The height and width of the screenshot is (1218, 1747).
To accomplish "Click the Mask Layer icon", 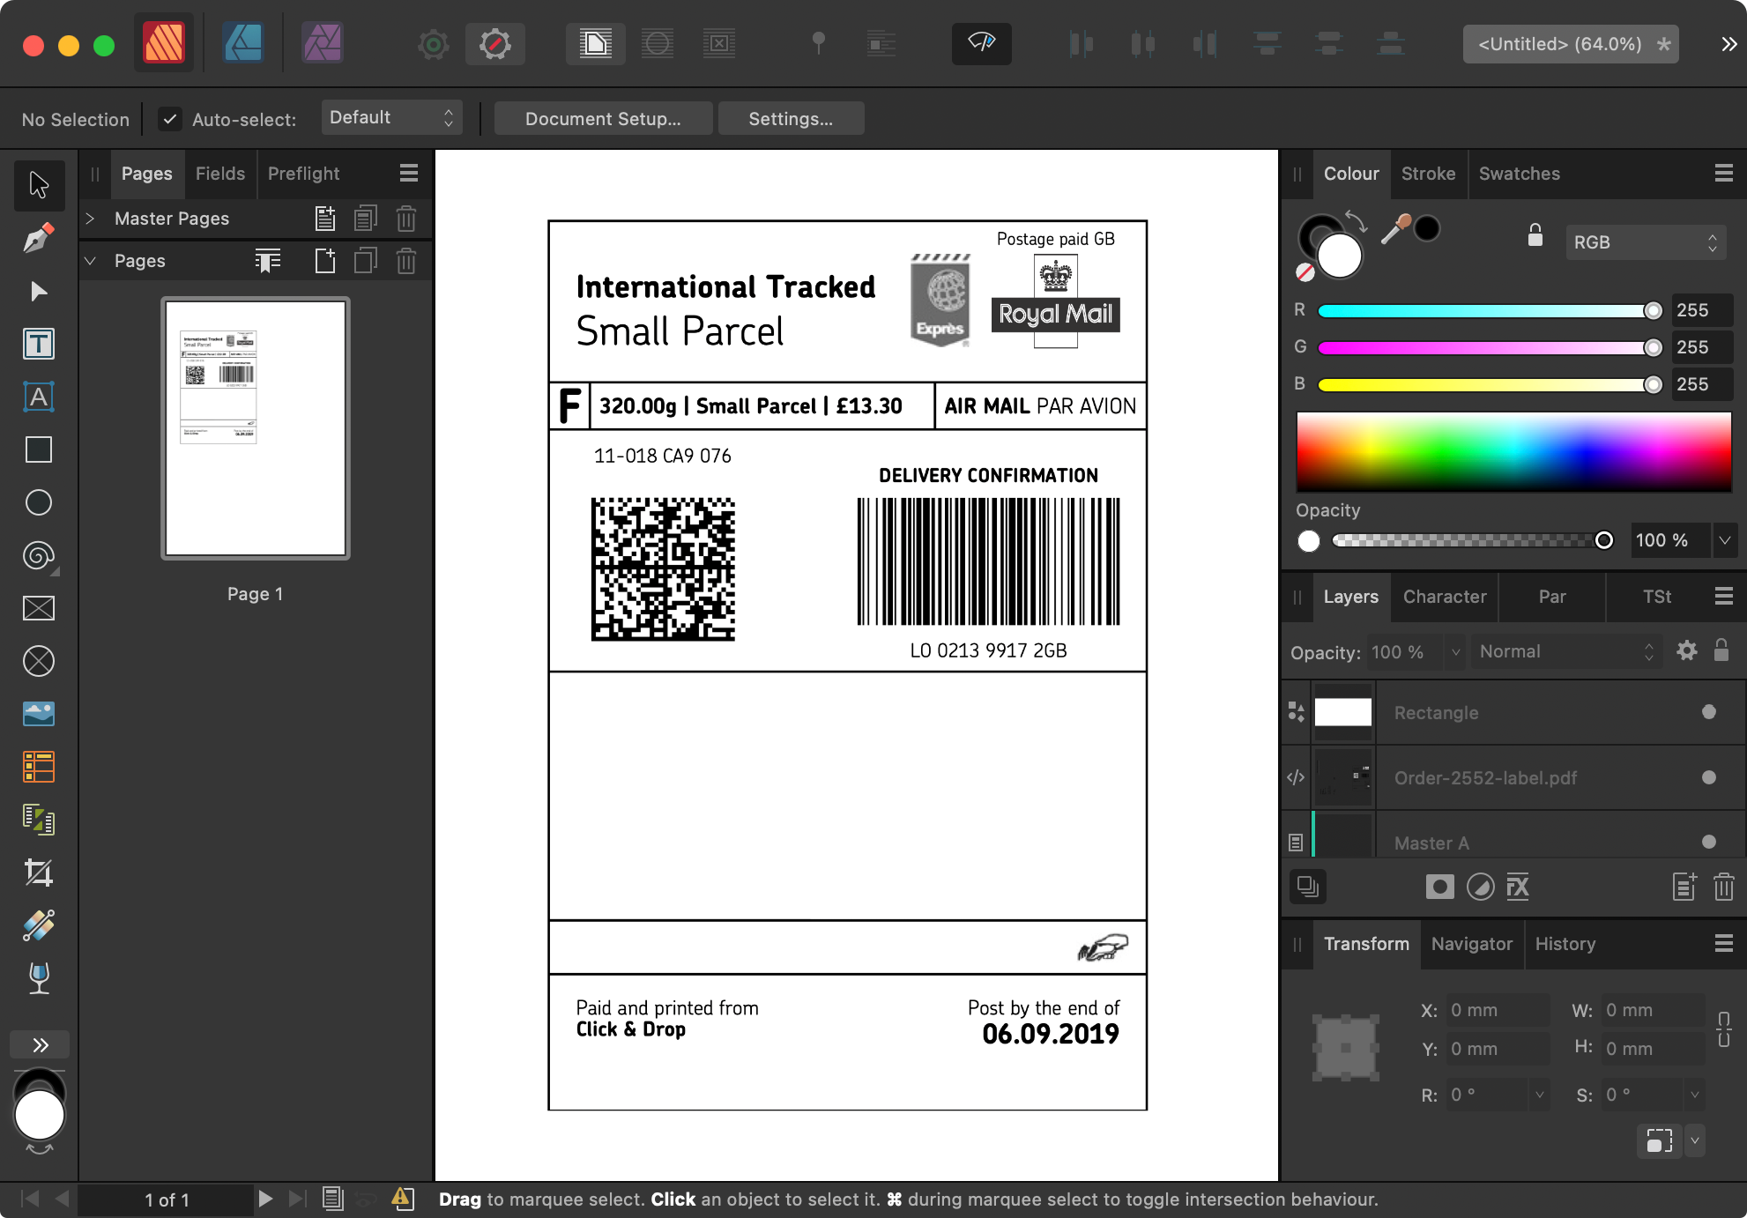I will click(1439, 887).
